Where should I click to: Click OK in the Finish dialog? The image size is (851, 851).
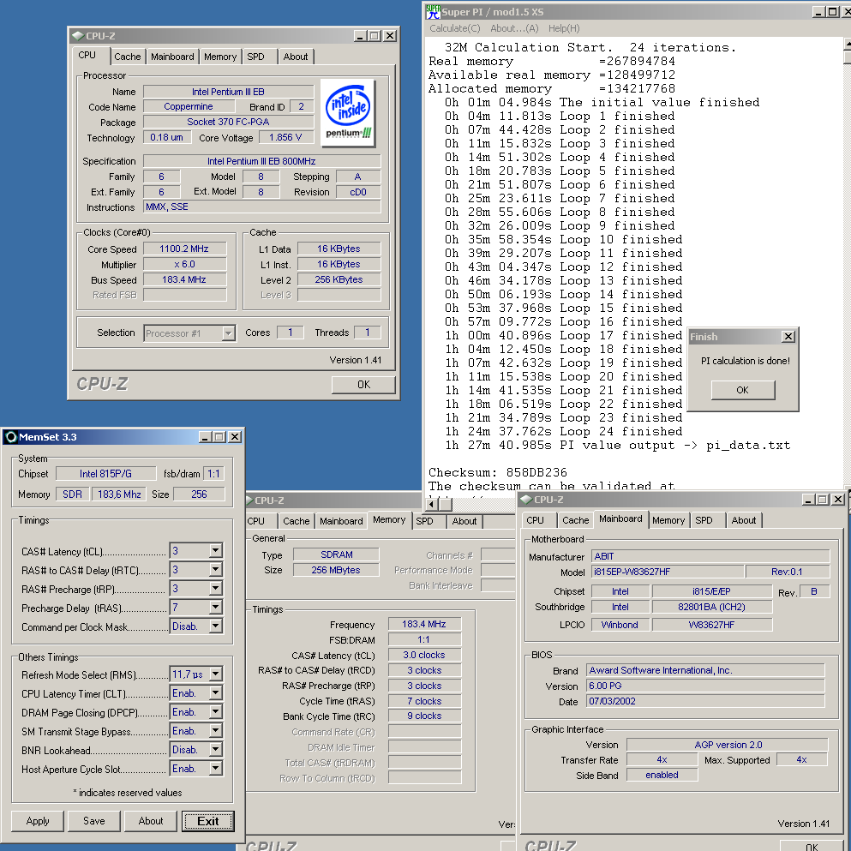tap(742, 390)
